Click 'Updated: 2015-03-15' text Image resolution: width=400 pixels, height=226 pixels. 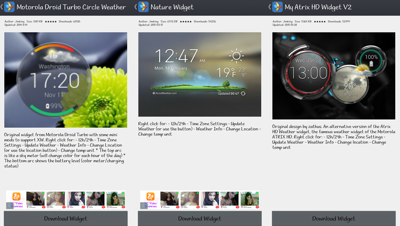tap(151, 25)
